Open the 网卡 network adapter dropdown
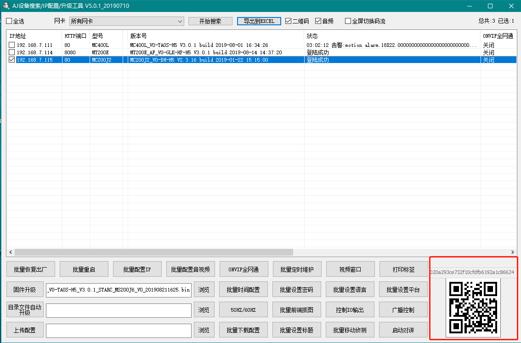The height and width of the screenshot is (343, 521). pyautogui.click(x=126, y=21)
